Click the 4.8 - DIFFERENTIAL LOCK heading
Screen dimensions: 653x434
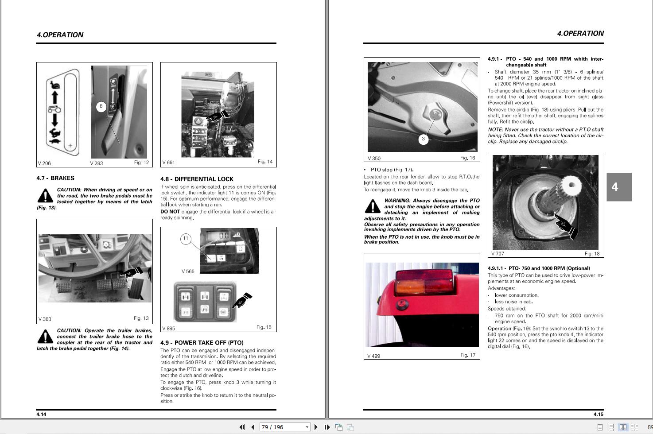(x=197, y=179)
